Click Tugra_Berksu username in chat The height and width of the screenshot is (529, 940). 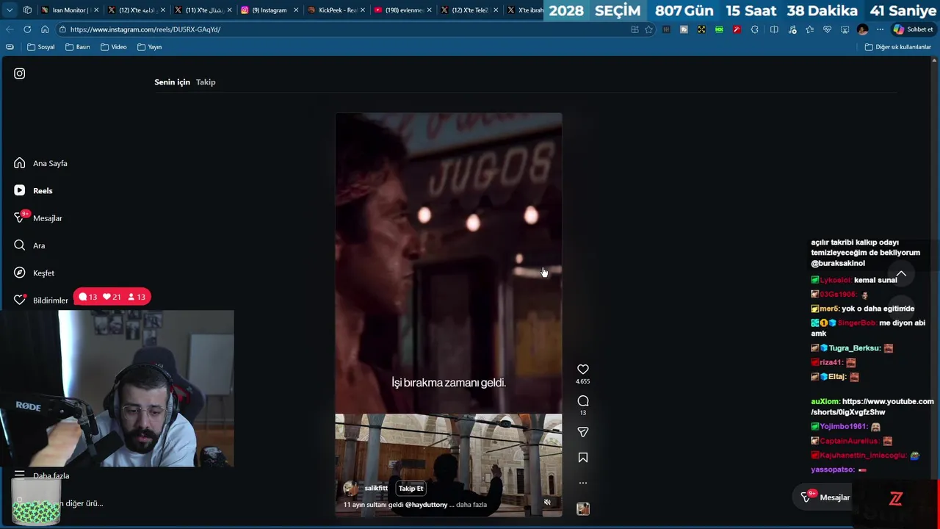pyautogui.click(x=855, y=348)
